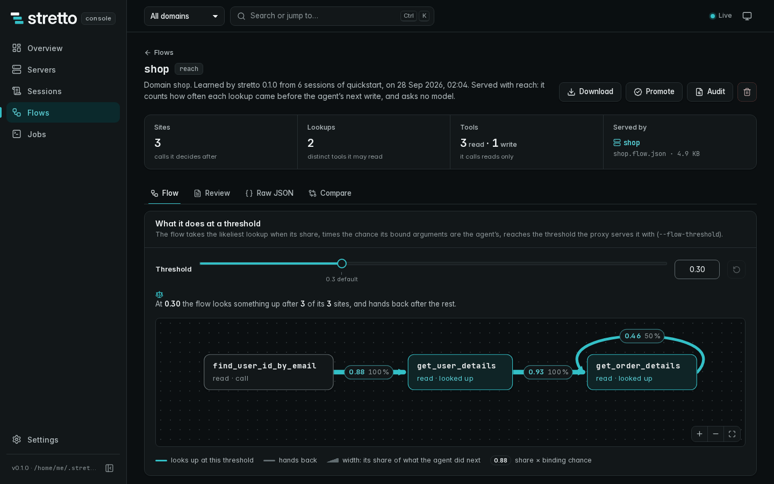Viewport: 774px width, 484px height.
Task: Click the reach badge
Action: (189, 69)
